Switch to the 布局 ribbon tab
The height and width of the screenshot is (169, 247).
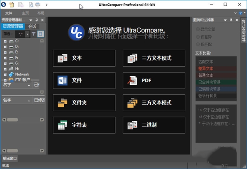[41, 13]
